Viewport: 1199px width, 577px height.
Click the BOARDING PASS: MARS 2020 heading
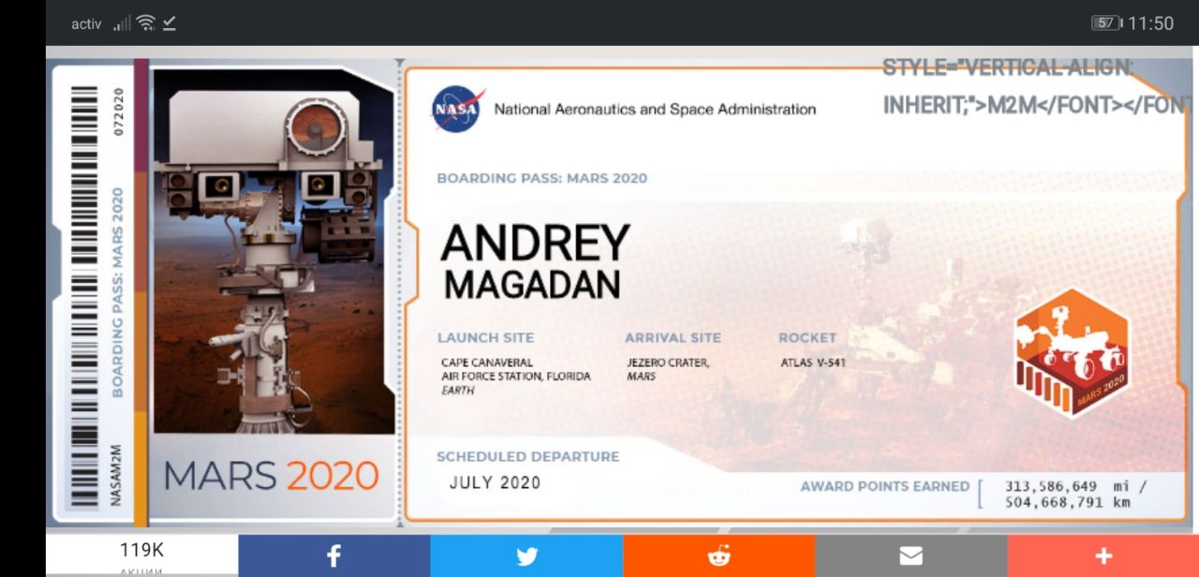pyautogui.click(x=541, y=178)
